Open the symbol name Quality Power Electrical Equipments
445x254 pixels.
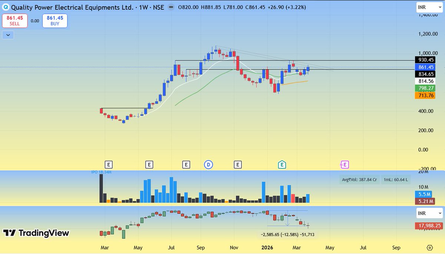tap(72, 7)
